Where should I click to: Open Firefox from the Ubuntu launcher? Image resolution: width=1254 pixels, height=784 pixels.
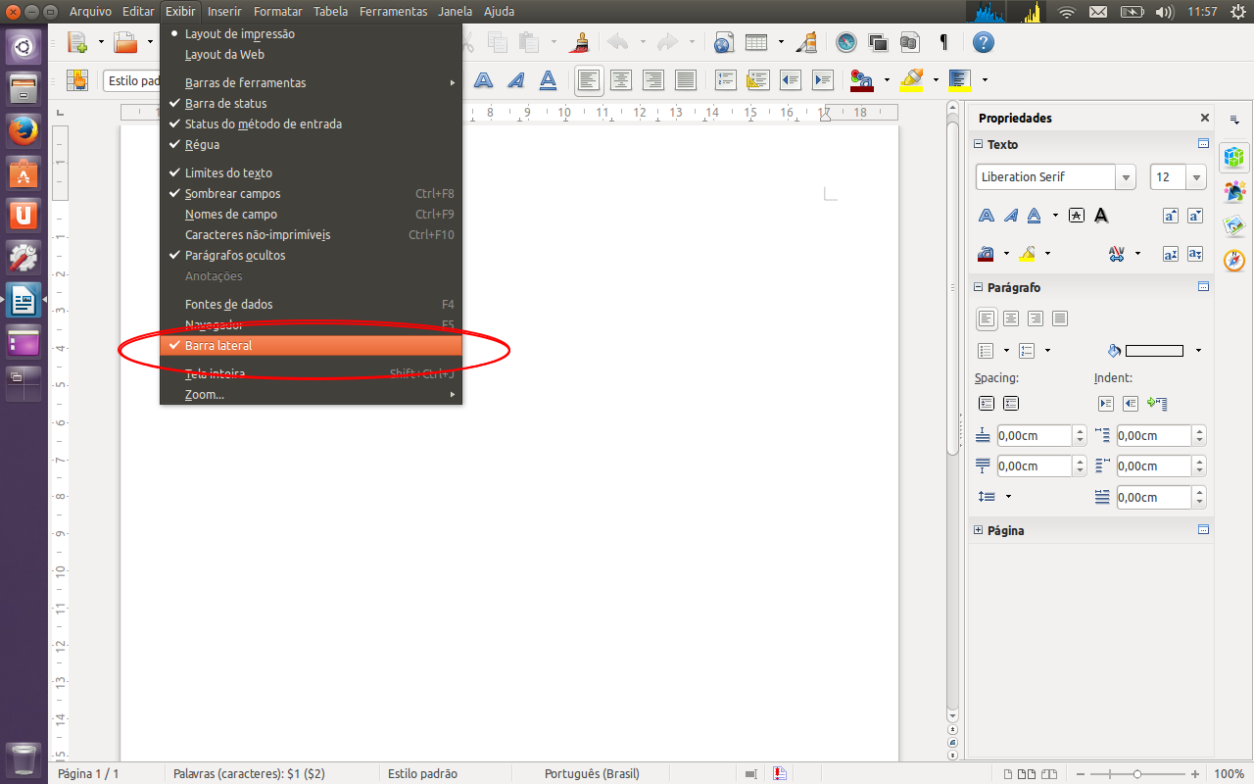coord(24,130)
